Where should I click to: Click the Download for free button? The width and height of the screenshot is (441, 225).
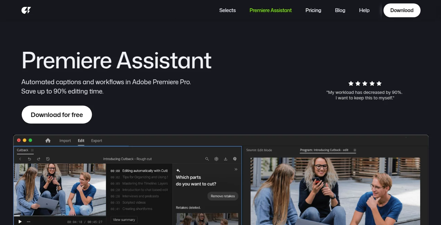pyautogui.click(x=56, y=114)
